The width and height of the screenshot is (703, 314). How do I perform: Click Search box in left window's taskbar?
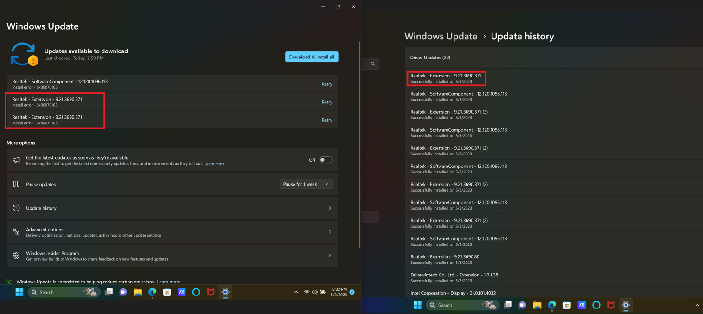tap(64, 292)
